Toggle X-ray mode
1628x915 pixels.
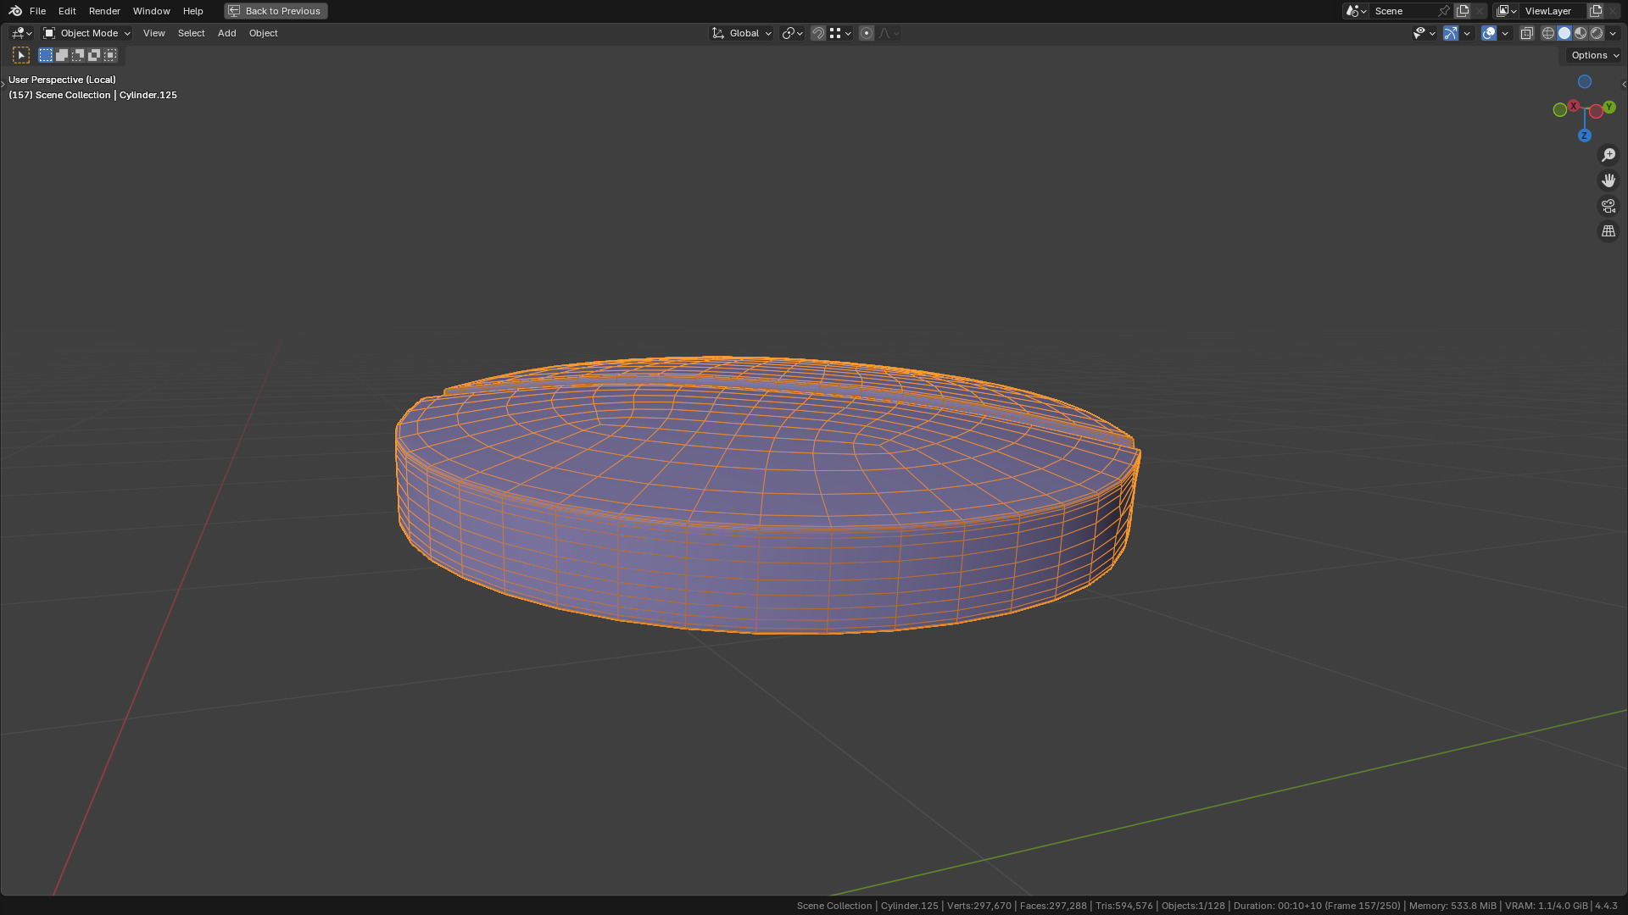(x=1527, y=33)
